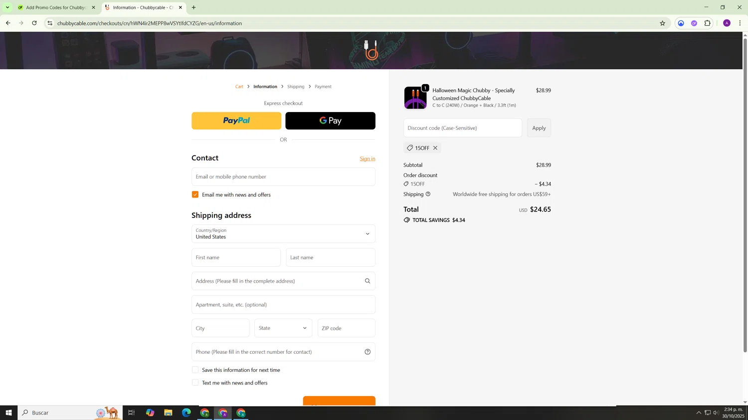
Task: Select Information breadcrumb step
Action: point(265,87)
